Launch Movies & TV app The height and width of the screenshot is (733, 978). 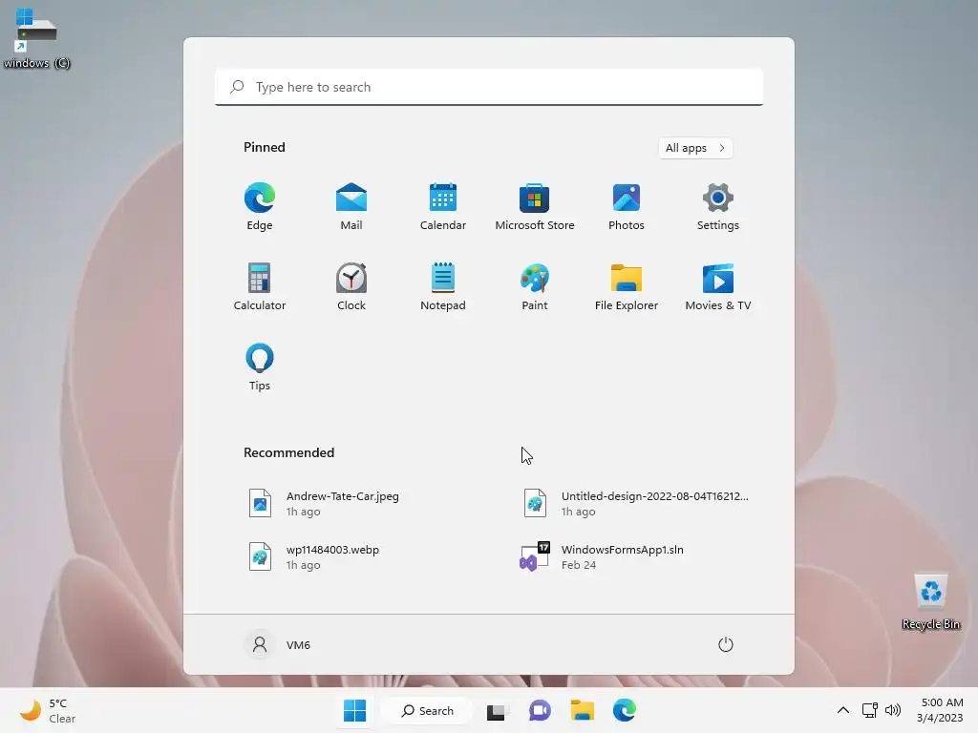tap(718, 286)
